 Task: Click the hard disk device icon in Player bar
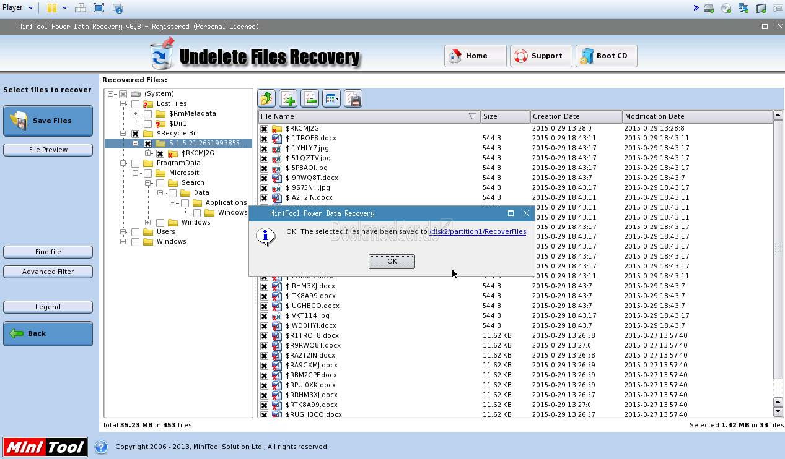pyautogui.click(x=709, y=8)
